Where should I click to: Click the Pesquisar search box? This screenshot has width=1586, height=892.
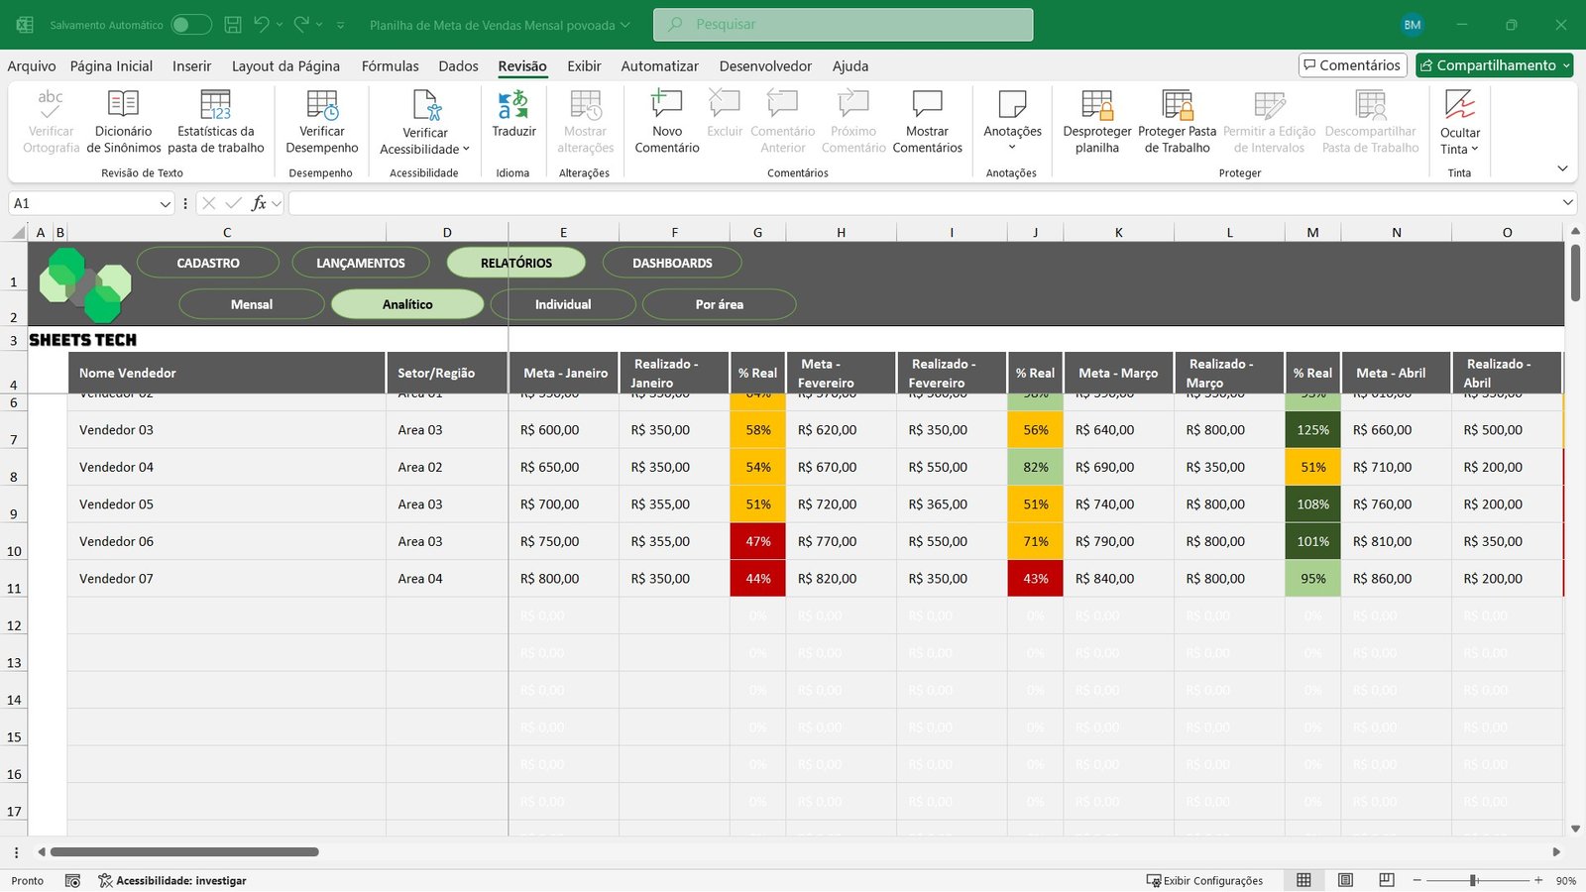pyautogui.click(x=843, y=25)
